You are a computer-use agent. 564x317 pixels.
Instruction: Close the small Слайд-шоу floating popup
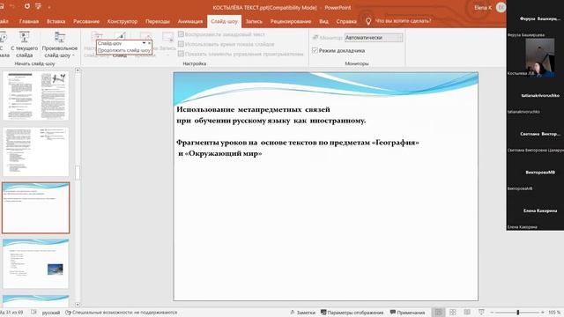tap(149, 43)
